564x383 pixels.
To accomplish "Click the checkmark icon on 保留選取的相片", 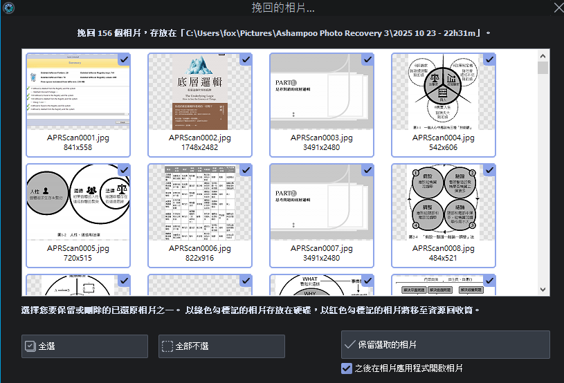I will click(349, 344).
